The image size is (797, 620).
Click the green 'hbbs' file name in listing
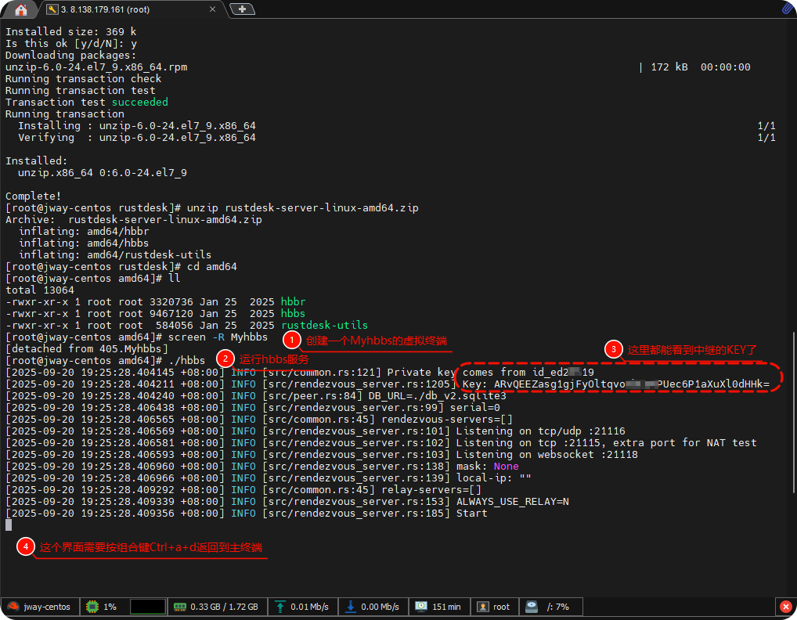pyautogui.click(x=294, y=314)
